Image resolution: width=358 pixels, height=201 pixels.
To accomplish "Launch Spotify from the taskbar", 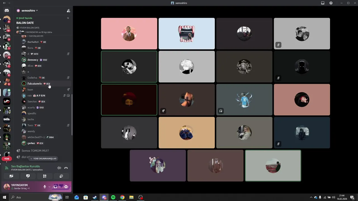I will coord(113,197).
